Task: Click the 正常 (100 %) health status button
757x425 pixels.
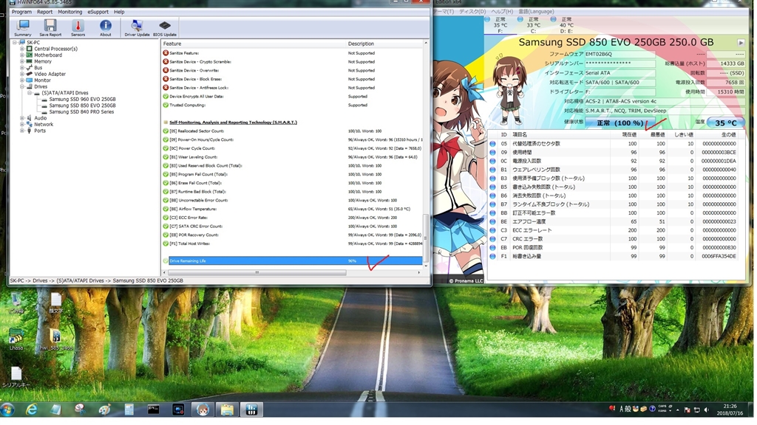Action: click(x=620, y=123)
